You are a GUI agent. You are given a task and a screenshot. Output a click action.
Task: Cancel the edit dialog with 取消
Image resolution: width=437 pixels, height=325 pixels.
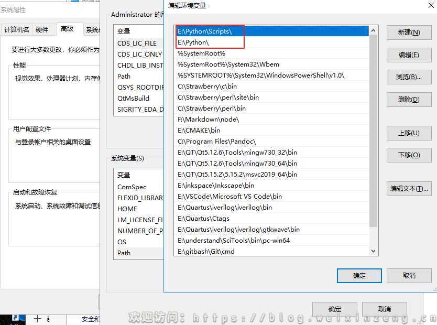point(409,276)
